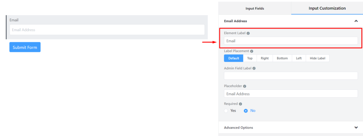Click info icon beside Label Placement
Image resolution: width=363 pixels, height=136 pixels.
[252, 51]
